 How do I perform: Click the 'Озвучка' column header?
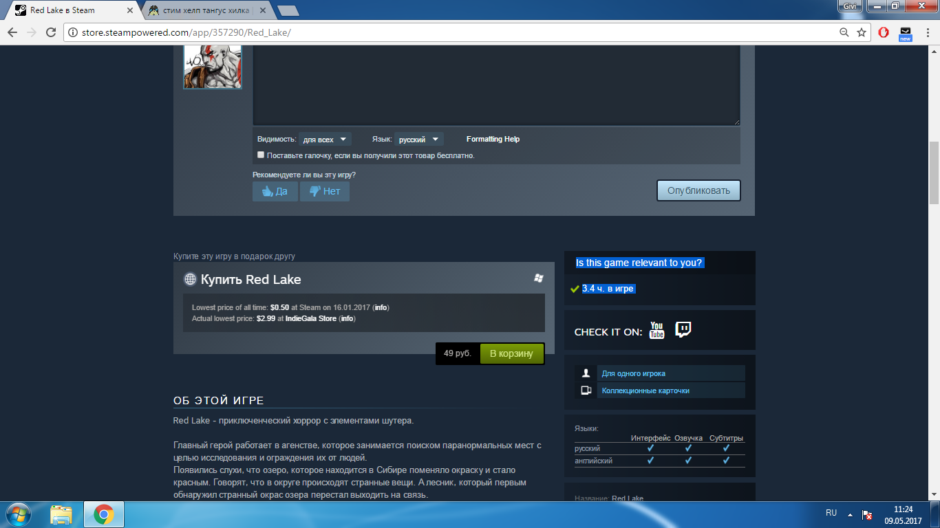coord(688,438)
